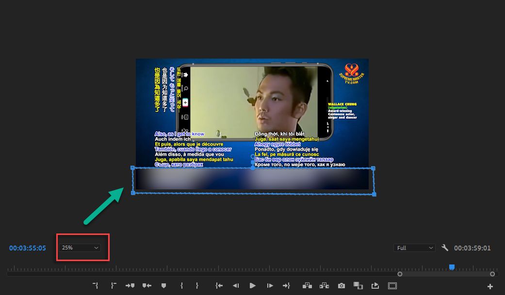Viewport: 505px width, 295px height.
Task: Jump to the Out point
Action: pos(286,285)
